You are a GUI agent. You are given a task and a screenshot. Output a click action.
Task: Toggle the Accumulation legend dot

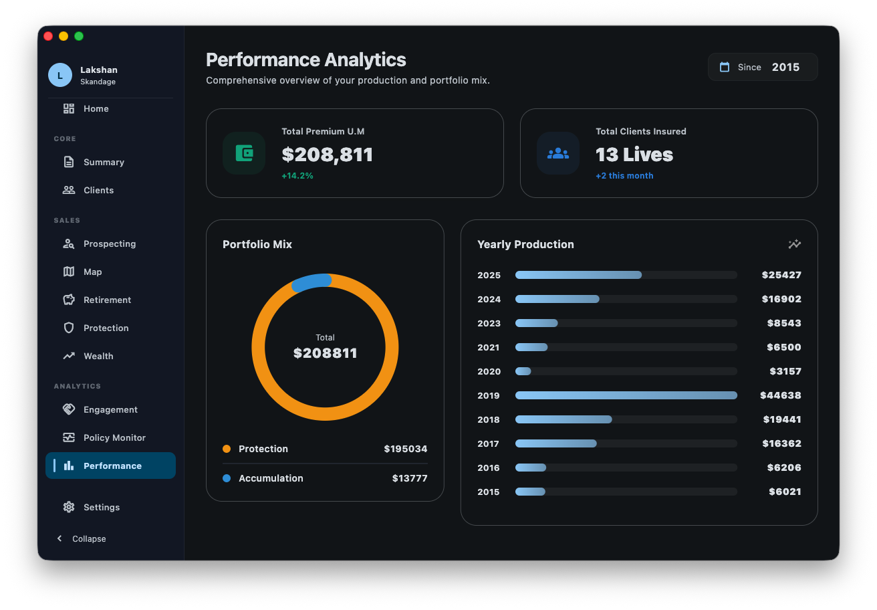226,478
